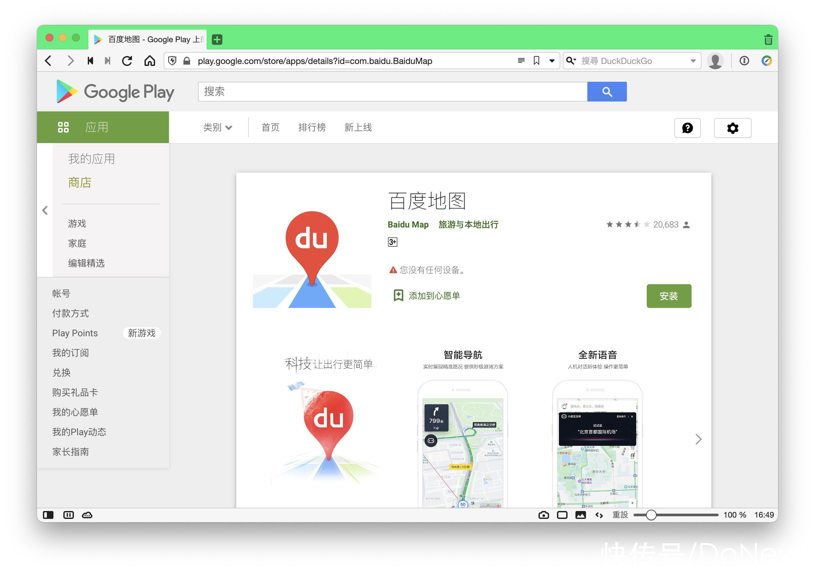Open the Google Play help button
This screenshot has width=815, height=571.
point(688,128)
